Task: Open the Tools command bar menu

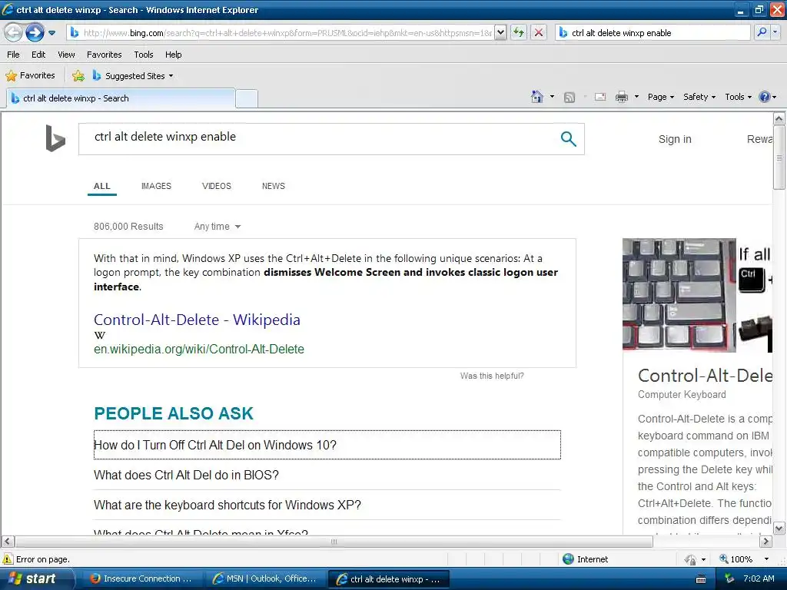Action: coord(738,97)
